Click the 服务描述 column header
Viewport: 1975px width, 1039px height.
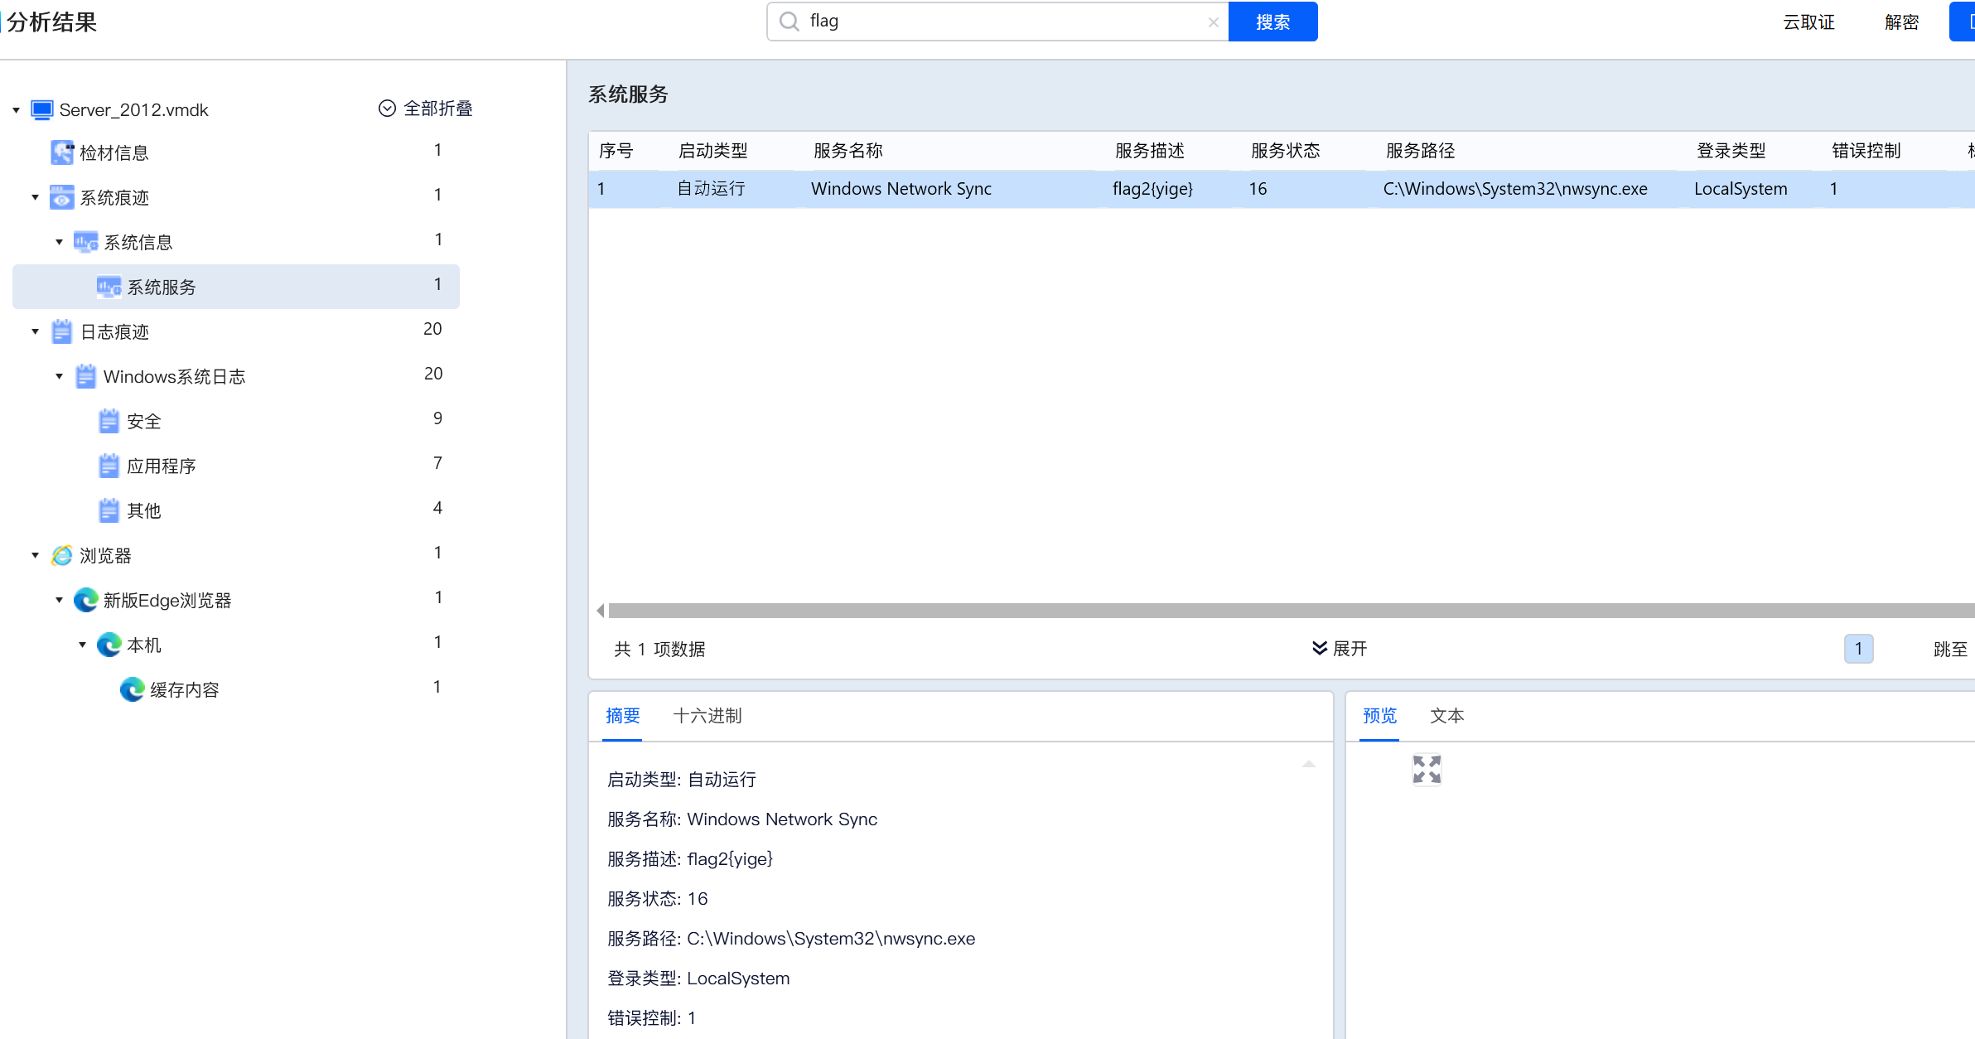[x=1150, y=151]
